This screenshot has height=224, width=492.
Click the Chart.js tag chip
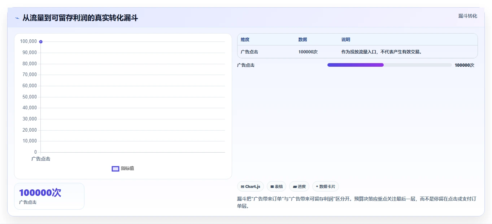pos(251,186)
